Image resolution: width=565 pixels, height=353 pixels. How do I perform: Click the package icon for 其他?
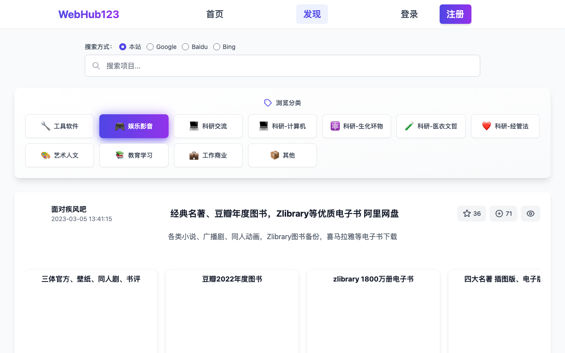pos(275,155)
